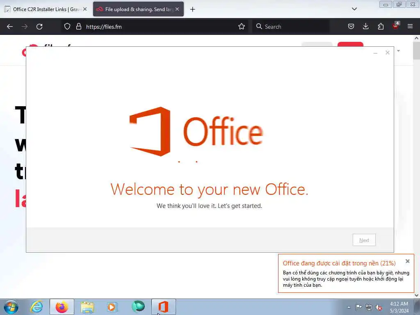This screenshot has height=315, width=420.
Task: Minimize the Office welcome dialog
Action: [376, 53]
